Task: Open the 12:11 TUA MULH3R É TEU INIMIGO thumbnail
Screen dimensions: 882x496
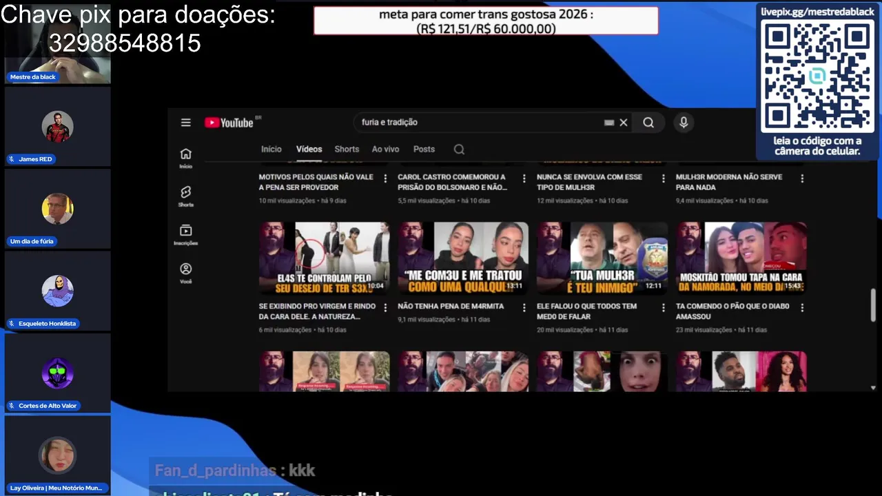Action: coord(602,258)
